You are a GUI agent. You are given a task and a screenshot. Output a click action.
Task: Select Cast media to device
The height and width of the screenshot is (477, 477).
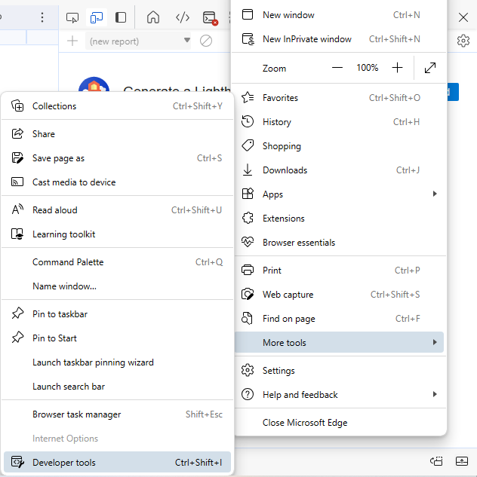117,182
